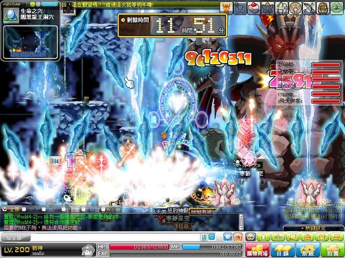Viewport: 345px width, 258px height.
Task: Toggle the second chat filter checkbox
Action: 24,209
